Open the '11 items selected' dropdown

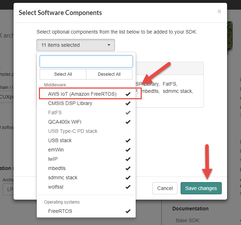(x=76, y=45)
